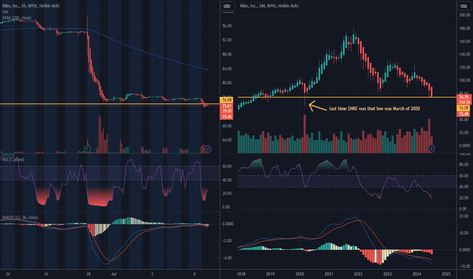Click the 2025 label on the monthly time axis
This screenshot has height=279, width=473.
pos(446,274)
